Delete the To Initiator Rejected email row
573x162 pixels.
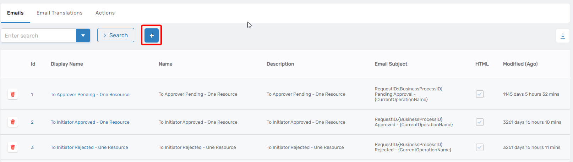(13, 147)
